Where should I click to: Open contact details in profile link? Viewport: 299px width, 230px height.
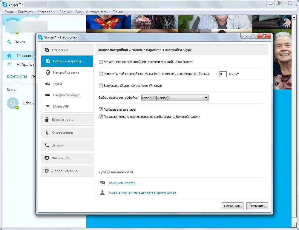click(142, 192)
